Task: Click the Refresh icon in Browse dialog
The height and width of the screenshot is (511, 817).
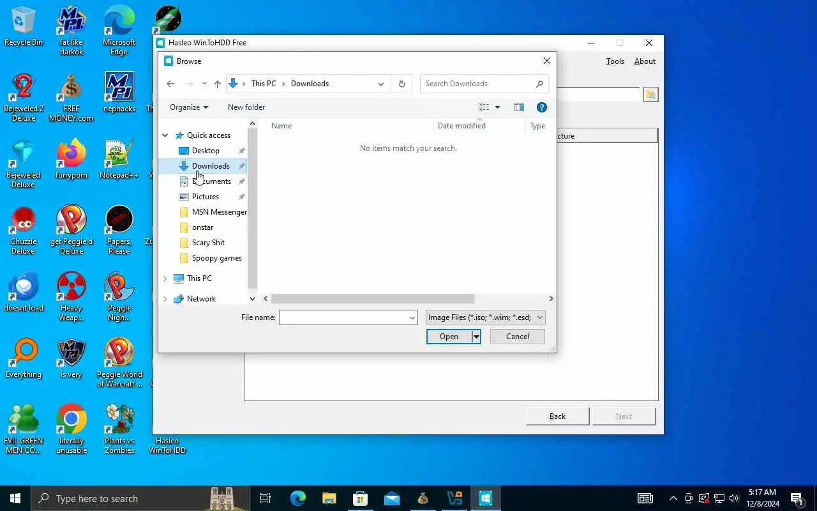Action: click(401, 84)
